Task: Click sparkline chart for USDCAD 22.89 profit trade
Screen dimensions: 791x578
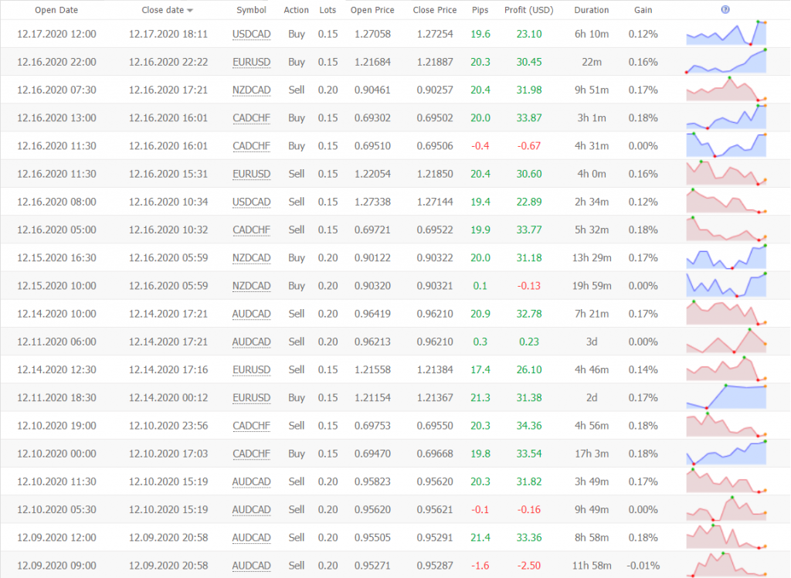Action: coord(726,201)
